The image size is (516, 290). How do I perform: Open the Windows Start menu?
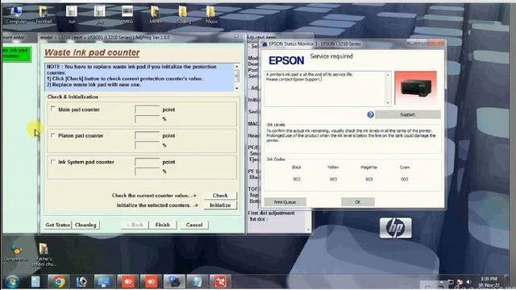pos(12,282)
